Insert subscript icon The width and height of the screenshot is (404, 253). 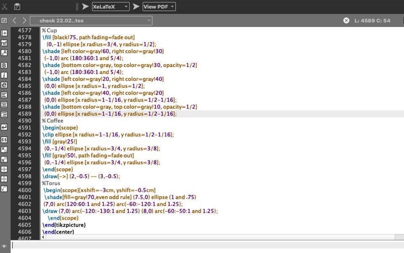click(x=4, y=149)
